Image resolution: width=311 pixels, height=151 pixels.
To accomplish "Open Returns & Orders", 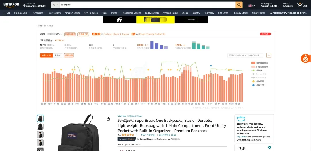I will (x=288, y=5).
